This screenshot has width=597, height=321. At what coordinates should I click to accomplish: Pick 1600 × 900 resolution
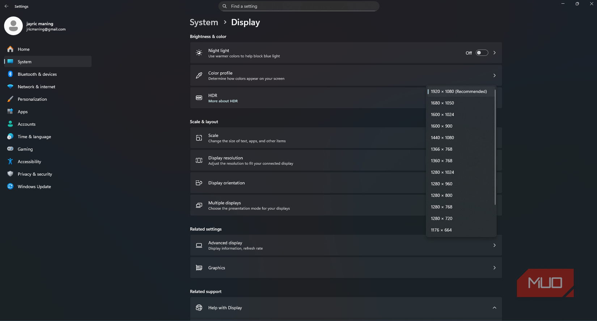[461, 126]
